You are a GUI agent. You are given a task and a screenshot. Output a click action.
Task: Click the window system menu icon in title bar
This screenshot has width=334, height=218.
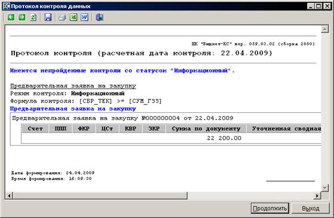click(7, 6)
